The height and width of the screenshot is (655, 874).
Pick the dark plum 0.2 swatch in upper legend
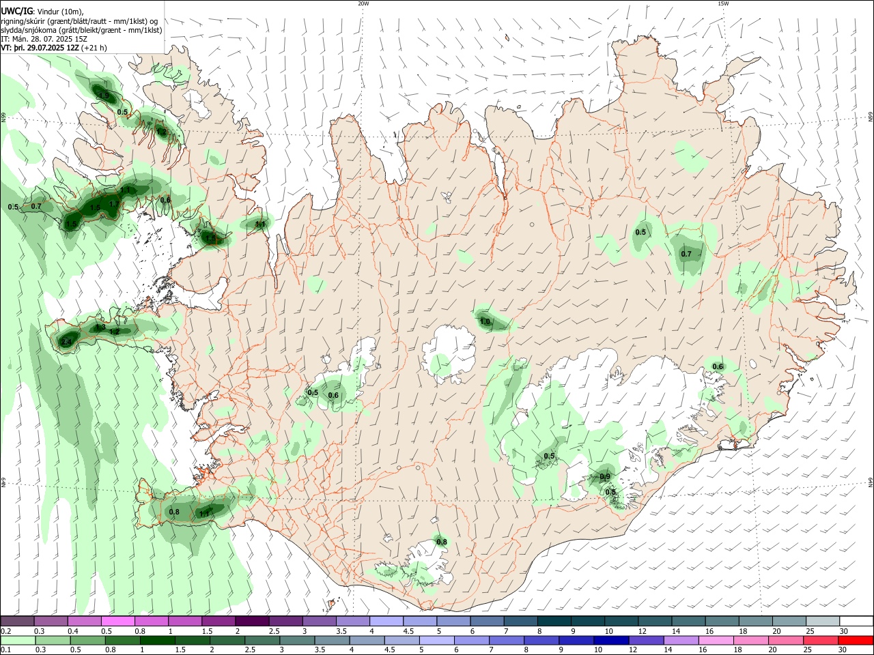coord(17,622)
